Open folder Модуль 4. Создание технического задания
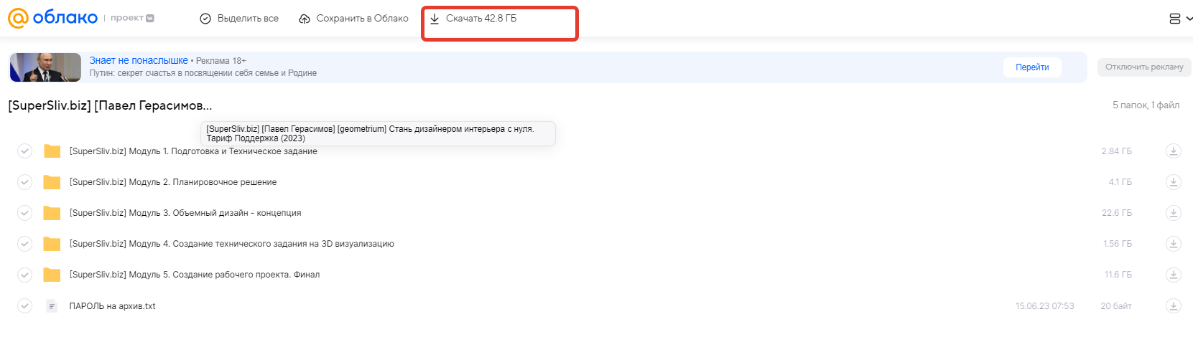 click(231, 244)
